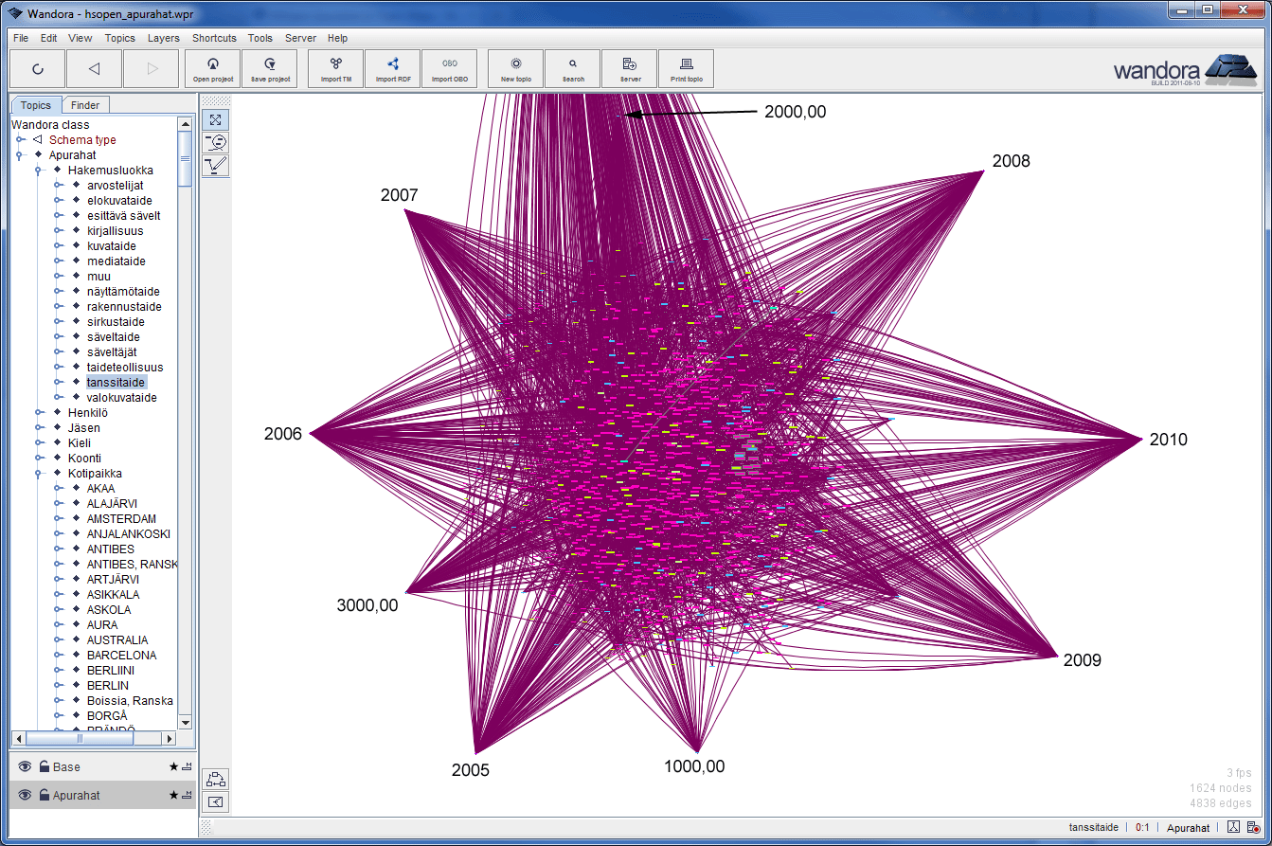Hide the Base layer with eye icon
1272x846 pixels.
(25, 766)
